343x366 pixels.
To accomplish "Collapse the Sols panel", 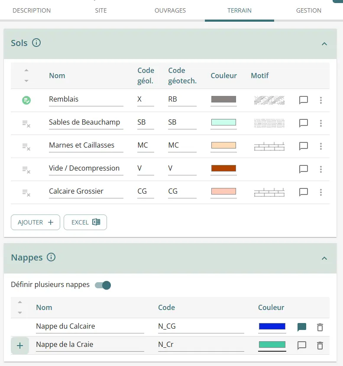I will click(x=324, y=43).
